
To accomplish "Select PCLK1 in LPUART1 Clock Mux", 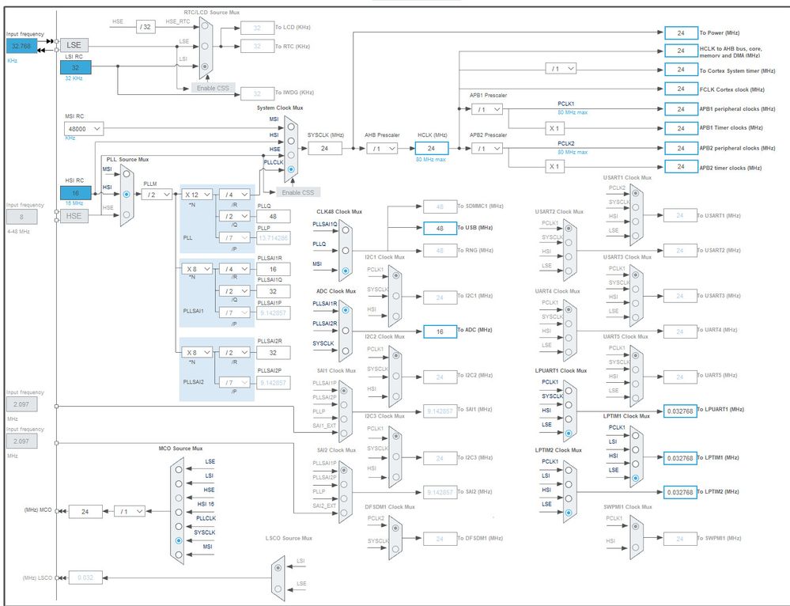I will (x=569, y=390).
